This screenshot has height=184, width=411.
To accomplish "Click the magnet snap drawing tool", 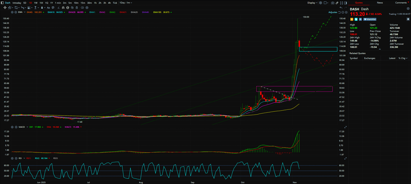I will (63, 8).
